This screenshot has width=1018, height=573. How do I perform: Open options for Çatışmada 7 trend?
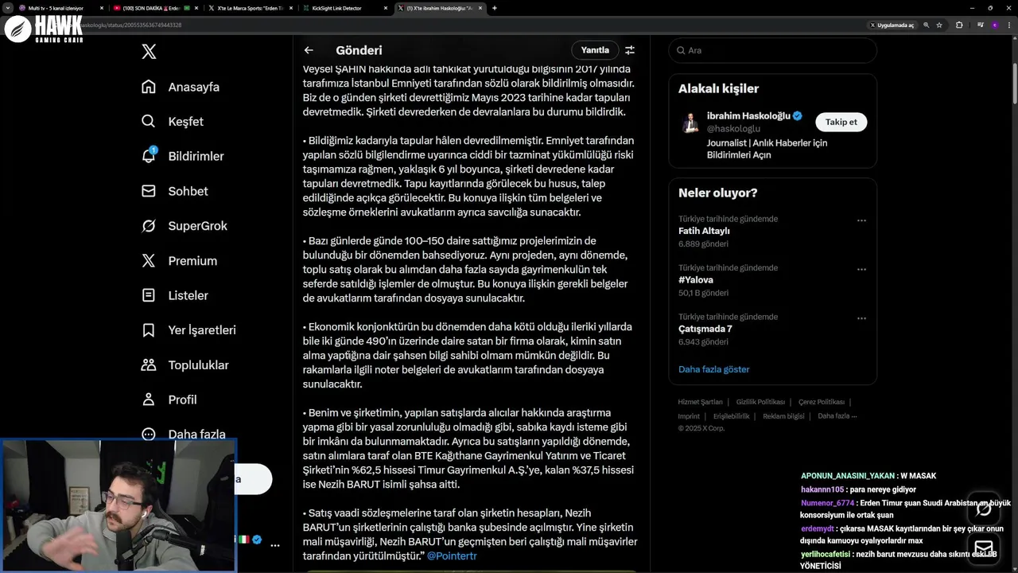tap(861, 318)
